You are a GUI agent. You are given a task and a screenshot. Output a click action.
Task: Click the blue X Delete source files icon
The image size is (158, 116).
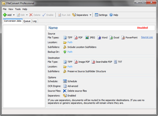(x=65, y=91)
